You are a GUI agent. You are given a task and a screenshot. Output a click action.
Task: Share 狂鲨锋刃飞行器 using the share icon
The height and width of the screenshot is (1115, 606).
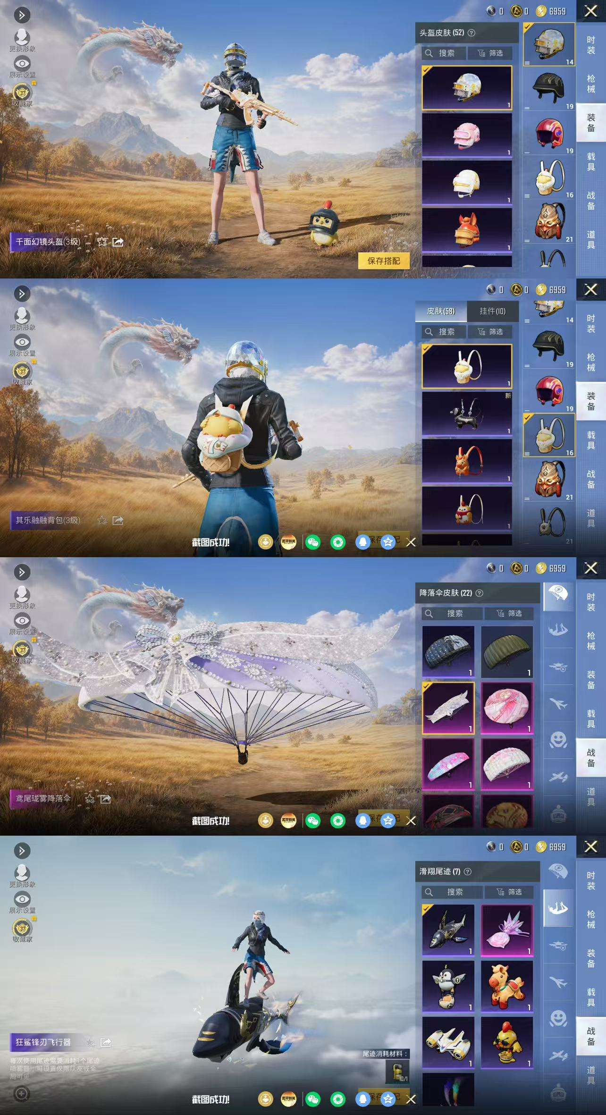pos(106,1042)
